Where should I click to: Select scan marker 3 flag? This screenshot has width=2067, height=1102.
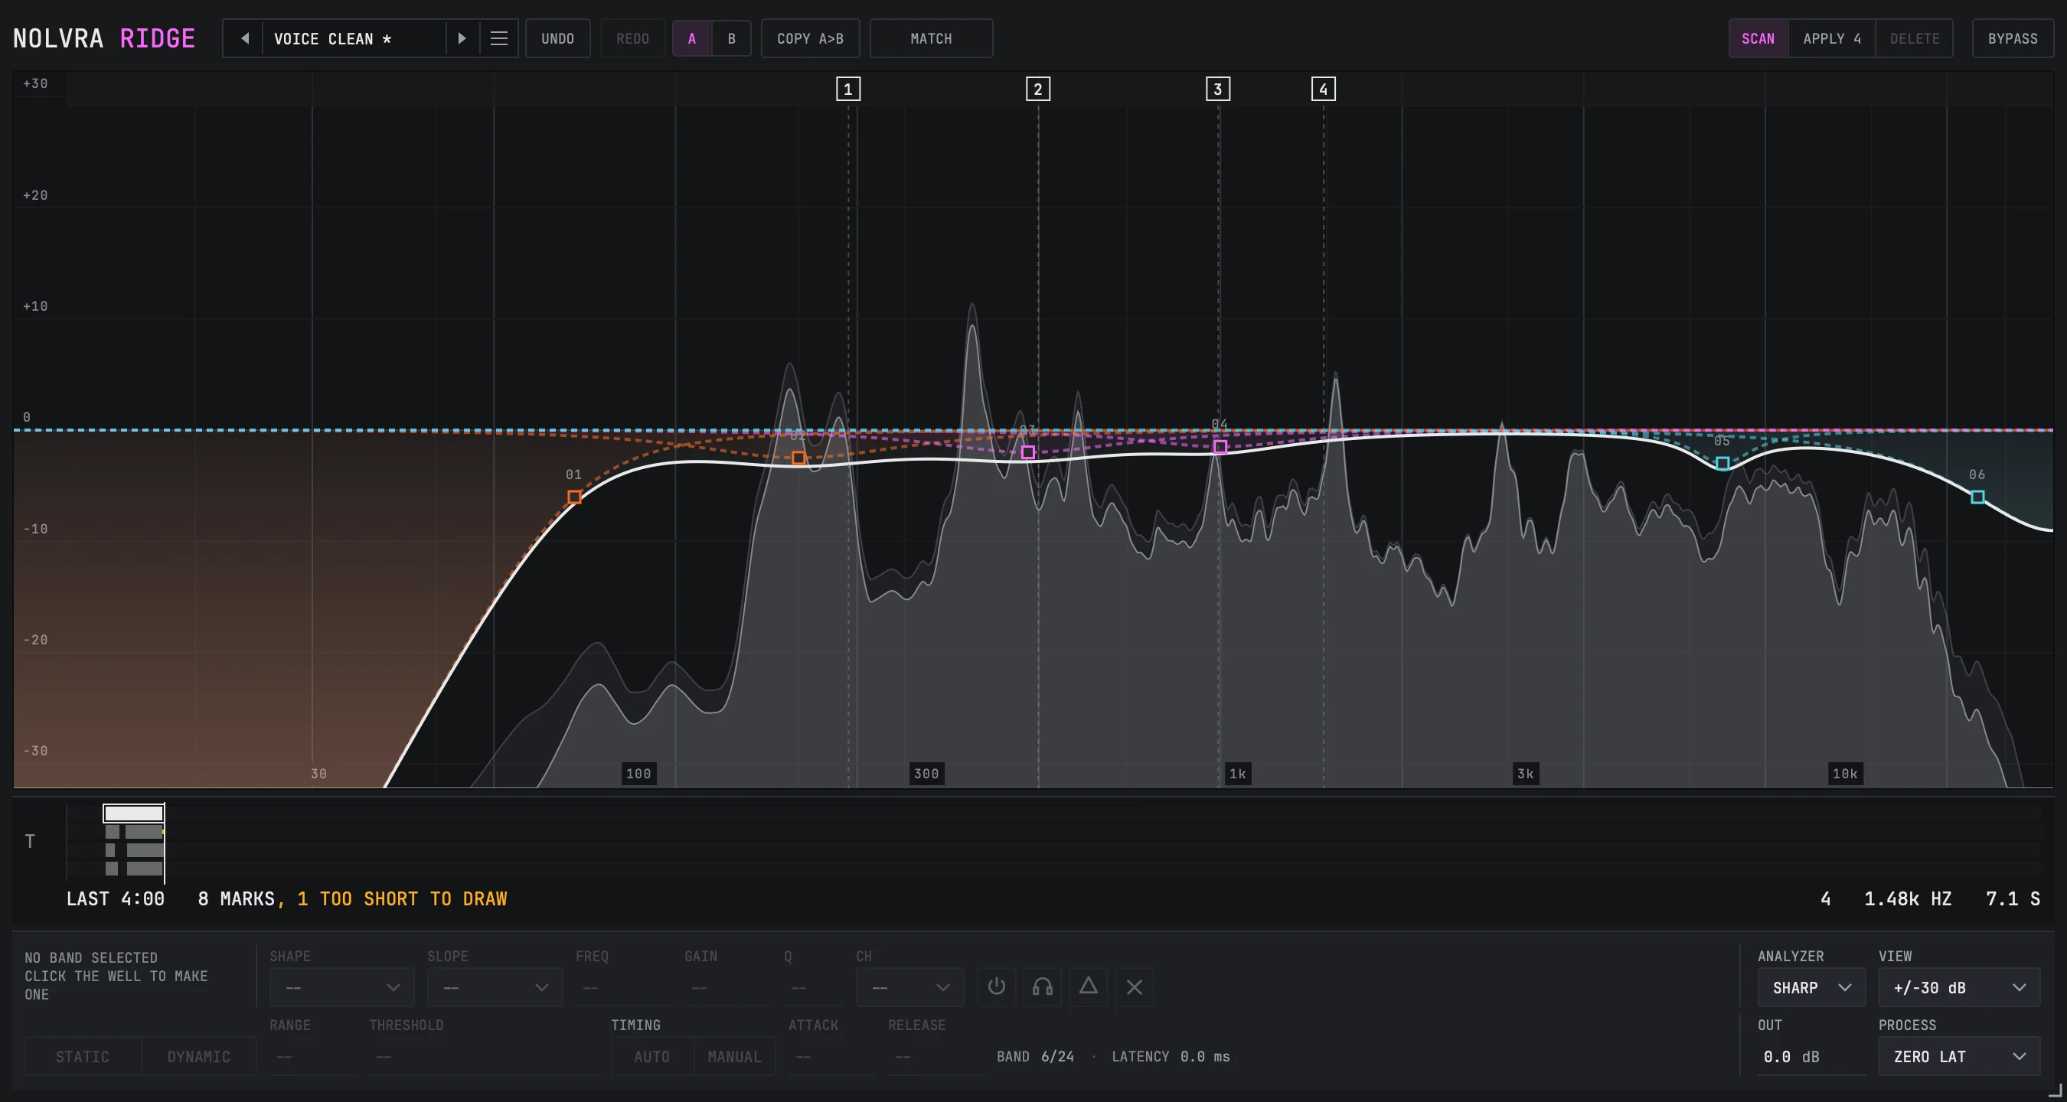(1217, 89)
